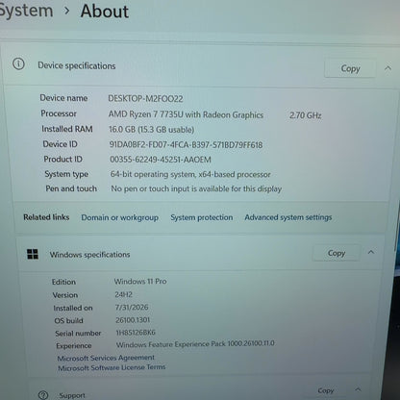Collapse the Support section chevron
The width and height of the screenshot is (400, 400).
point(358,389)
